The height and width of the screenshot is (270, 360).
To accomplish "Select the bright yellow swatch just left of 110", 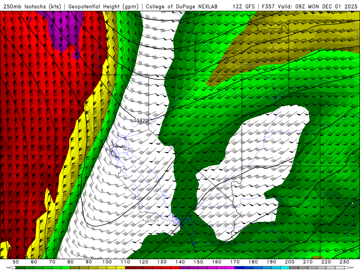I will (x=121, y=268).
